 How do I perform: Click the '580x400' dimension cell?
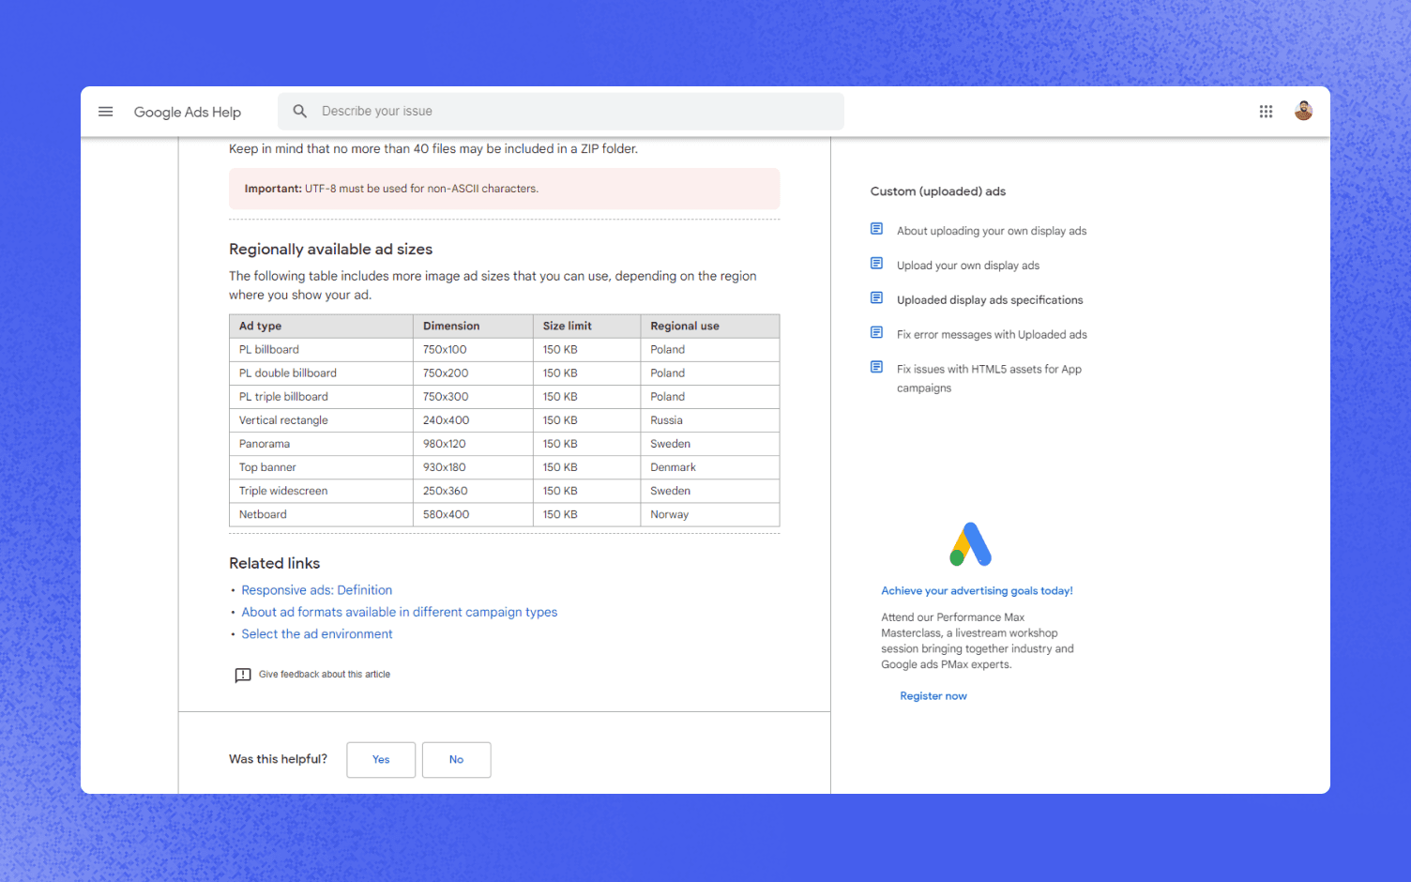click(x=473, y=514)
